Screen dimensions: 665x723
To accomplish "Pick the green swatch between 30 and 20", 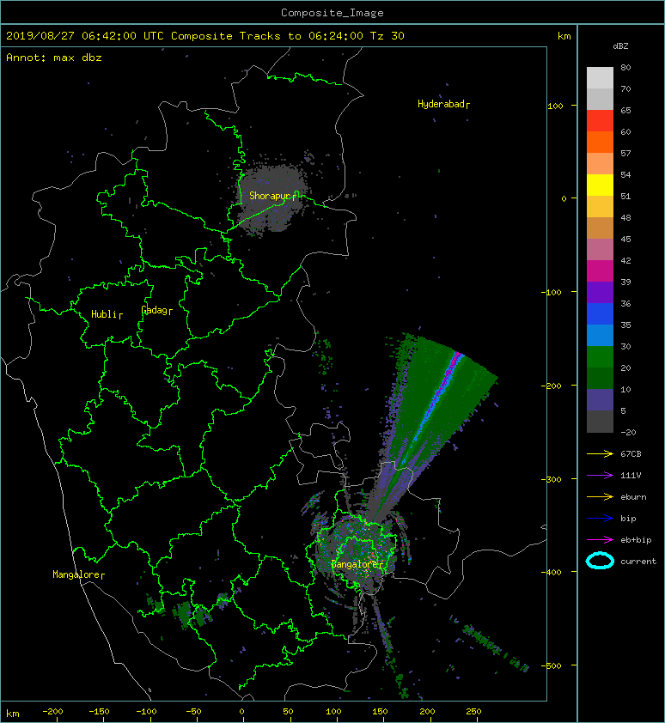I will click(x=600, y=357).
